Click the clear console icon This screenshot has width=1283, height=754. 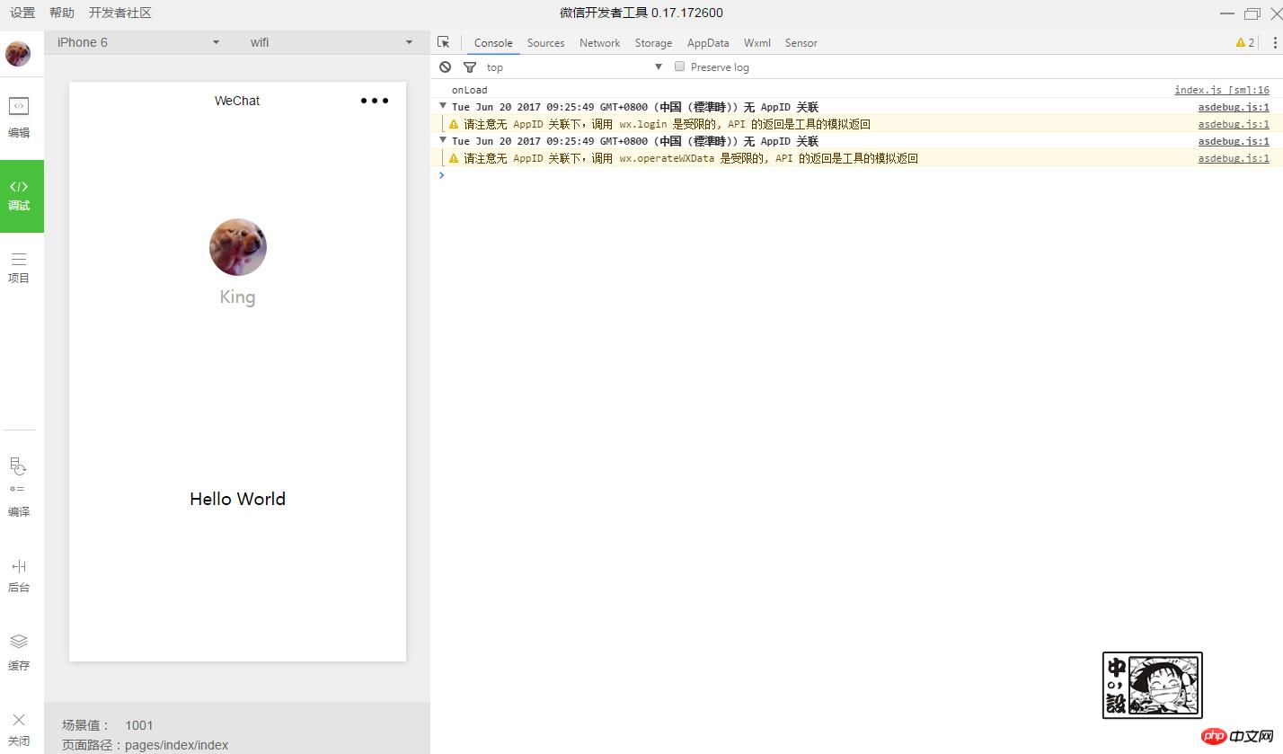click(x=445, y=67)
